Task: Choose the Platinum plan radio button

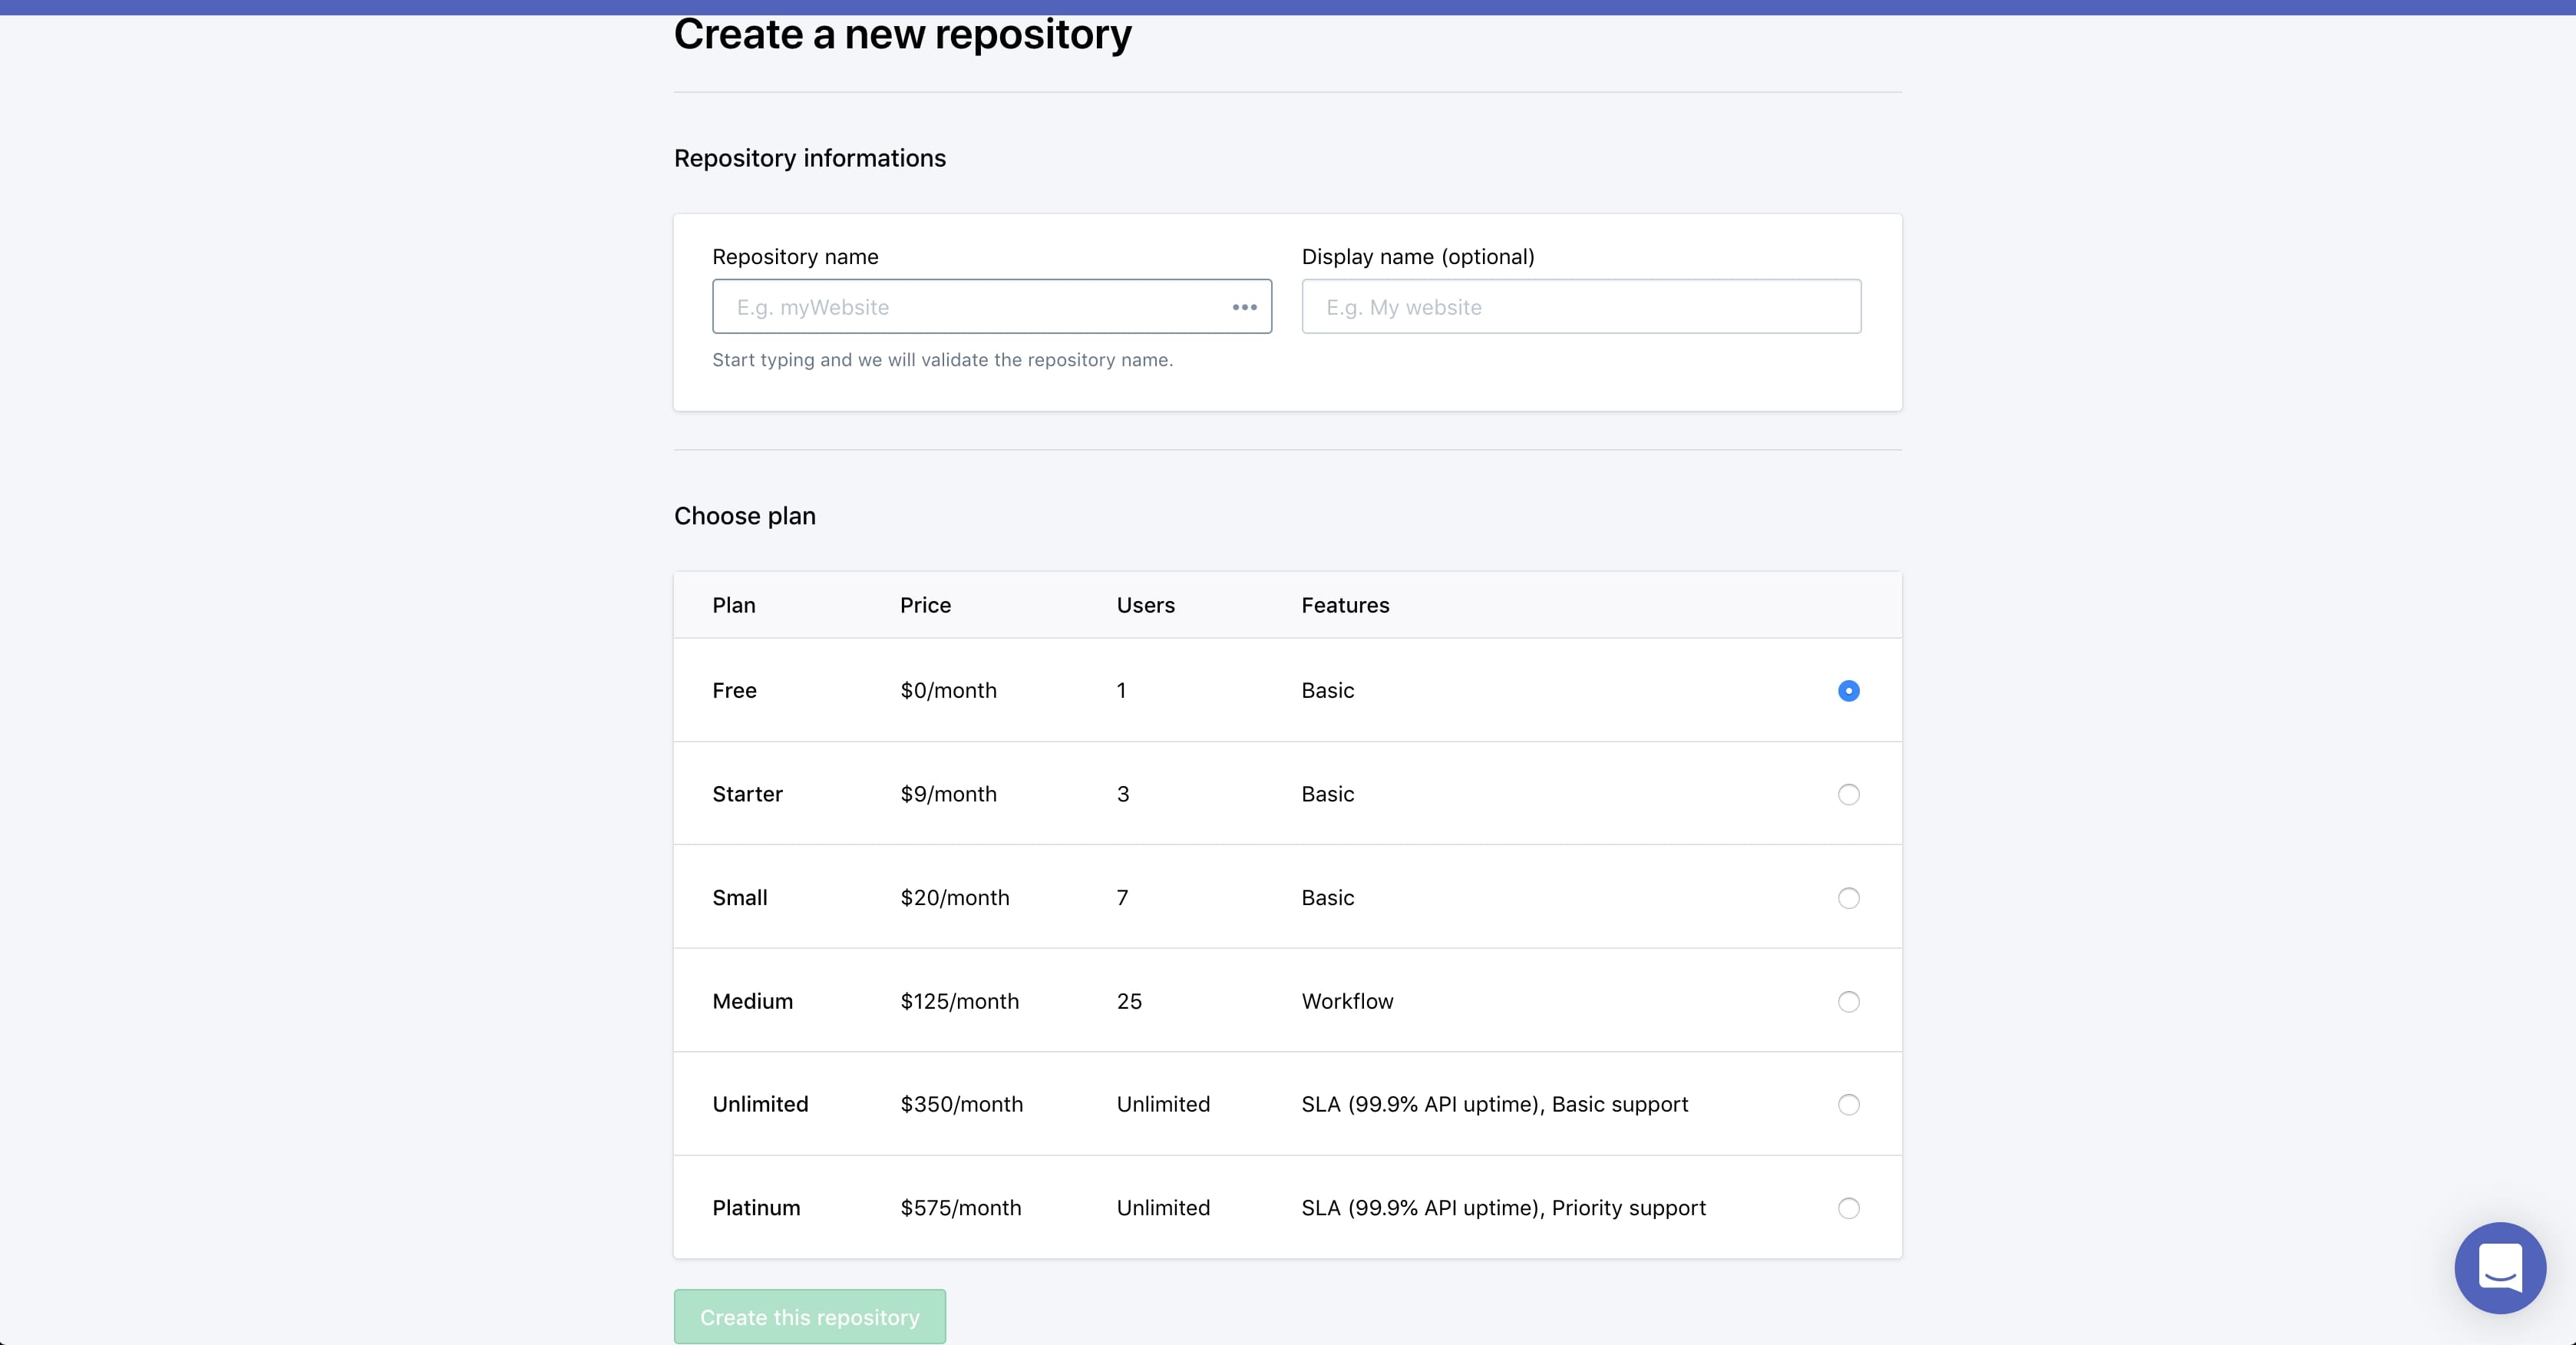Action: (1848, 1208)
